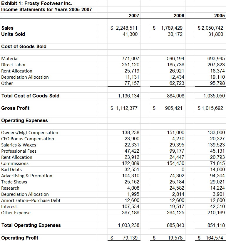Select Gross Profit value 1,112,377
226x241 pixels.
coord(127,108)
